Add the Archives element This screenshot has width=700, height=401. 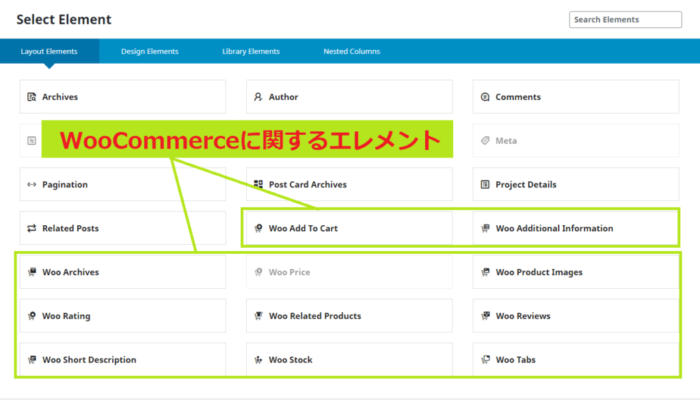123,97
